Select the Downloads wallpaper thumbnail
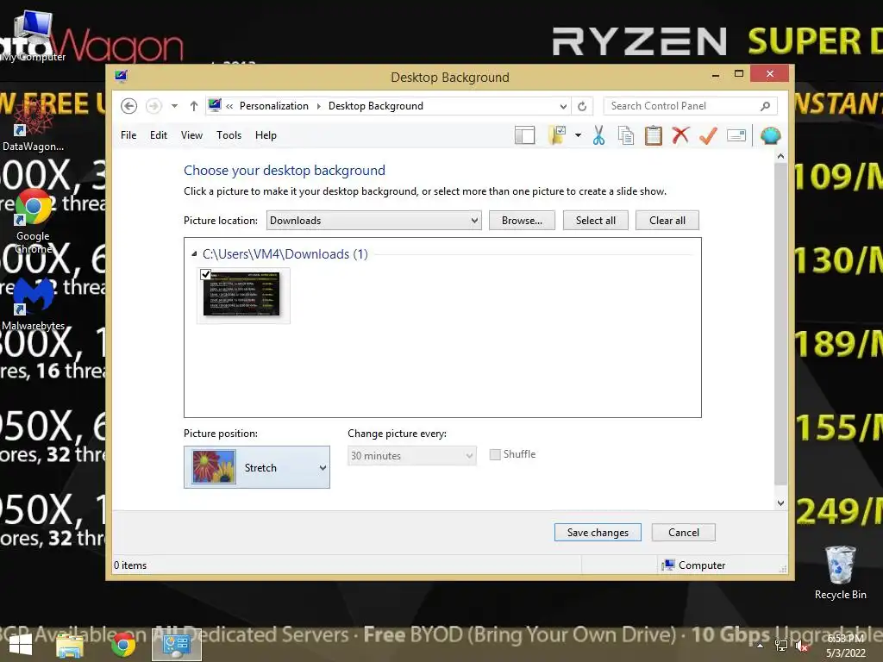 click(243, 295)
